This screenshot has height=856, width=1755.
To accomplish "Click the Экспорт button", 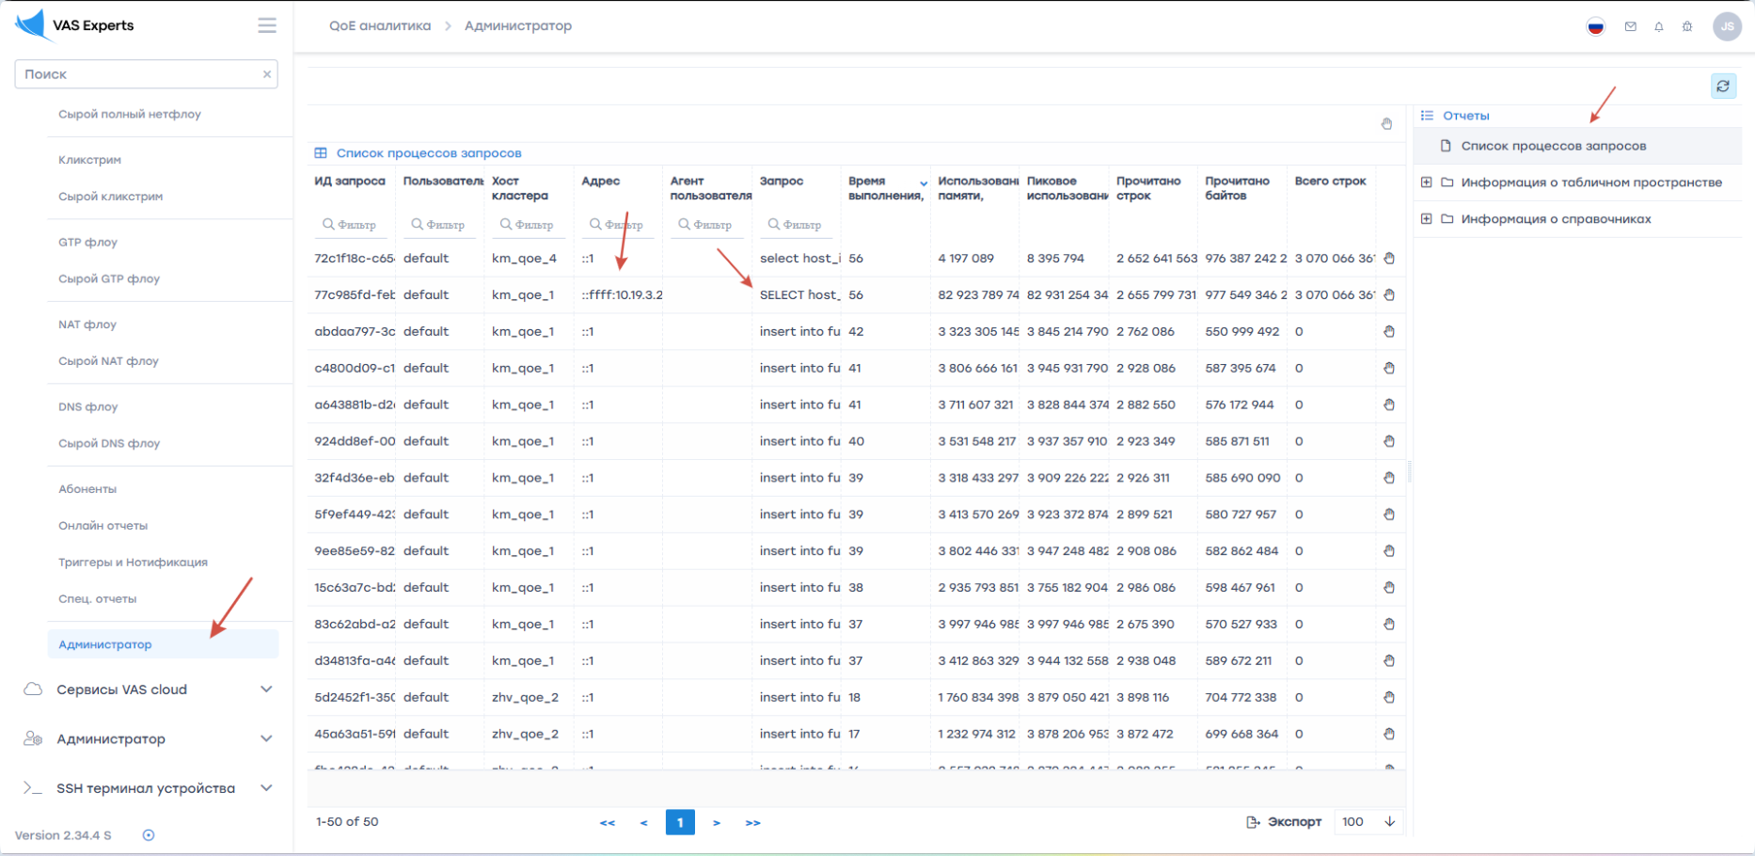I will (1284, 822).
